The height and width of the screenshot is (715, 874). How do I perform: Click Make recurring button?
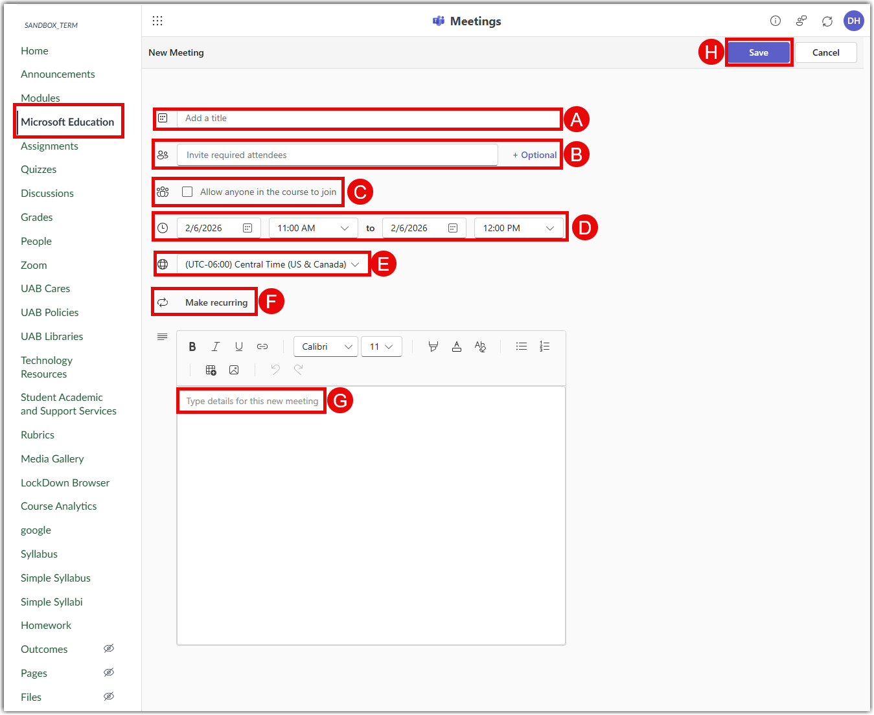[216, 302]
